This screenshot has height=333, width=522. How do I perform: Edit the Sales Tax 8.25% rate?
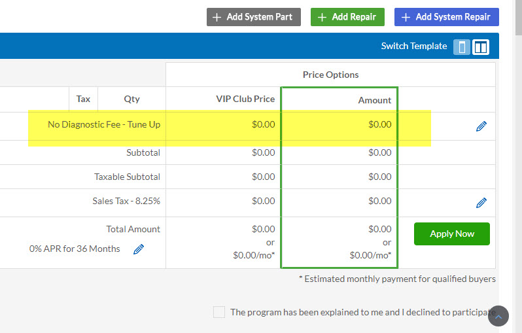coord(481,203)
